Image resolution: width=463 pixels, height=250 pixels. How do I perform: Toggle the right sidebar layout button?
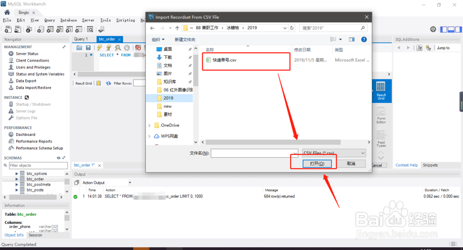[458, 29]
